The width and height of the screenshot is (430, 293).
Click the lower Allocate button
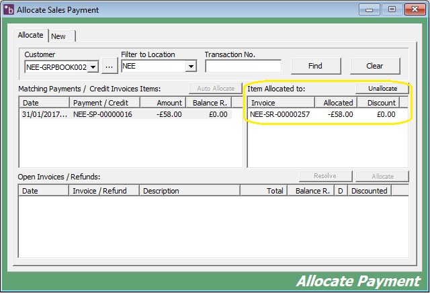(382, 176)
